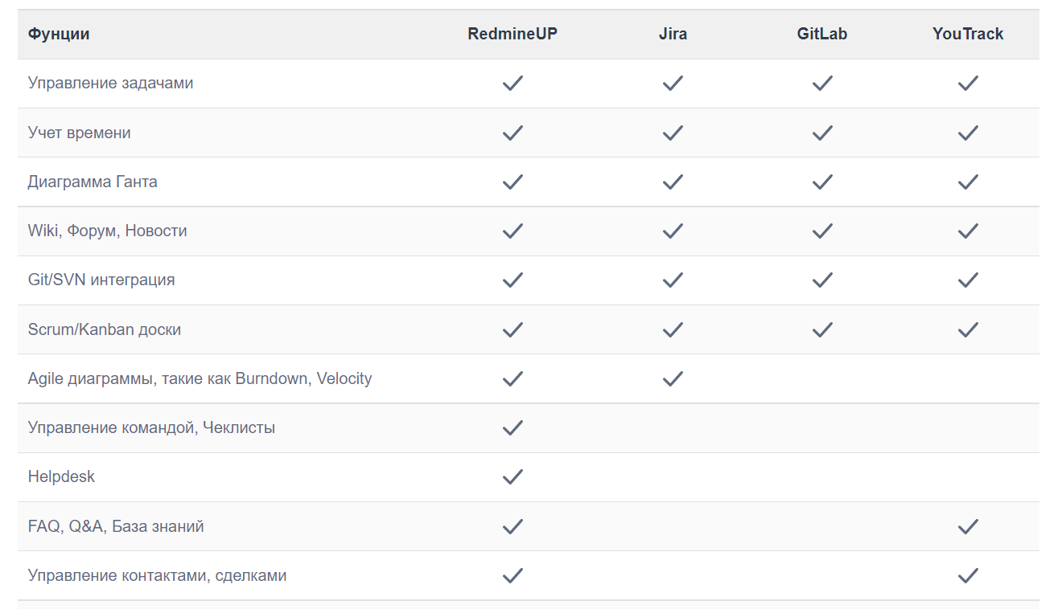The width and height of the screenshot is (1062, 609).
Task: Click YouTrack checkmark for FAQ, Q&A row
Action: pos(968,526)
